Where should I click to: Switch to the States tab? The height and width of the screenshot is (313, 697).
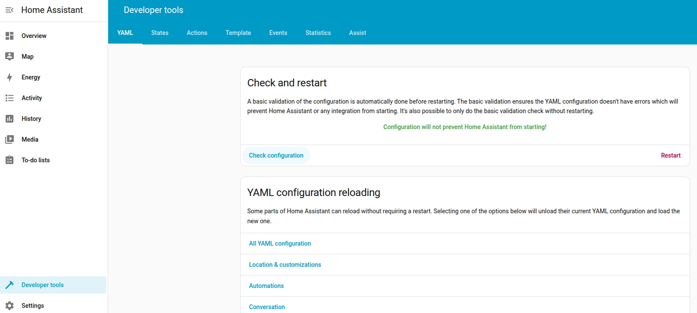pyautogui.click(x=160, y=33)
